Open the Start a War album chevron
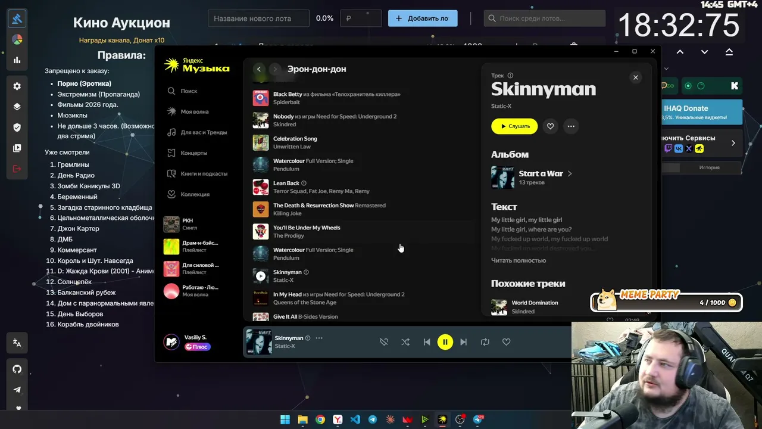The height and width of the screenshot is (429, 762). pos(570,174)
